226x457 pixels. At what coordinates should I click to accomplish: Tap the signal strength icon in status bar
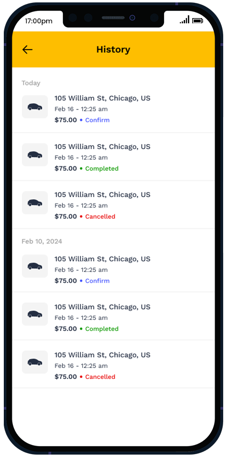[x=185, y=20]
